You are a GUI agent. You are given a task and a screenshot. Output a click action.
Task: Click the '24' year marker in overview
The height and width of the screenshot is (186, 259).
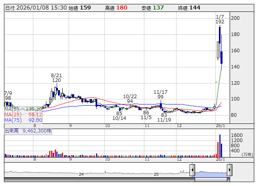[x=81, y=174]
